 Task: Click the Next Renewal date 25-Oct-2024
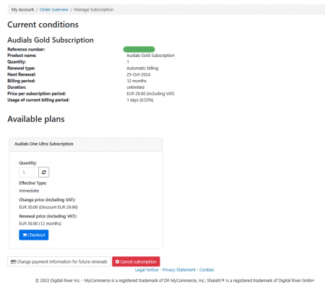pos(139,74)
